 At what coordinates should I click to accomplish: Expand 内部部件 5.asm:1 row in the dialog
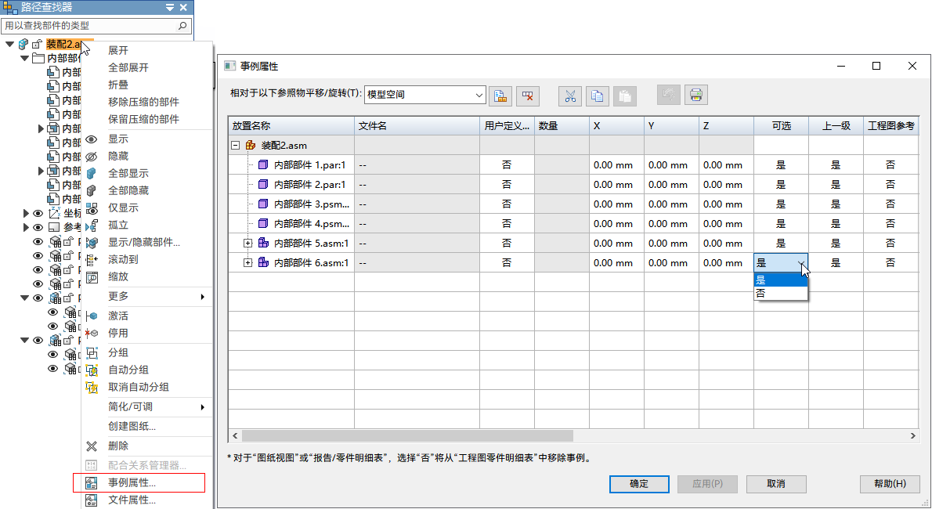coord(247,244)
